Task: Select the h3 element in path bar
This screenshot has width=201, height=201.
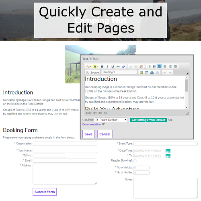Action: (x=105, y=113)
